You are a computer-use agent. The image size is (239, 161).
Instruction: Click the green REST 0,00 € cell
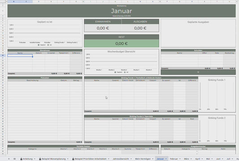click(122, 43)
